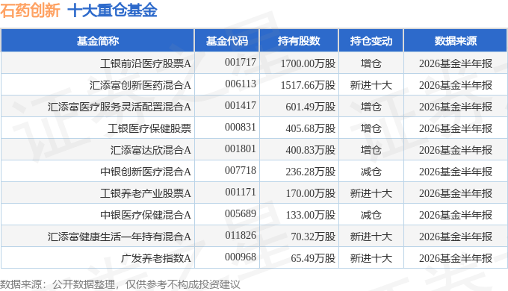Click fund name 工银医疗保健股票
This screenshot has height=291, width=508.
pos(149,128)
